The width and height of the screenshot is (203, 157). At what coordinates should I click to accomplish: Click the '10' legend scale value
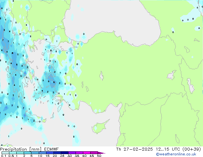40,156
